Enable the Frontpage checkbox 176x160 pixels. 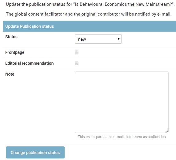point(77,52)
